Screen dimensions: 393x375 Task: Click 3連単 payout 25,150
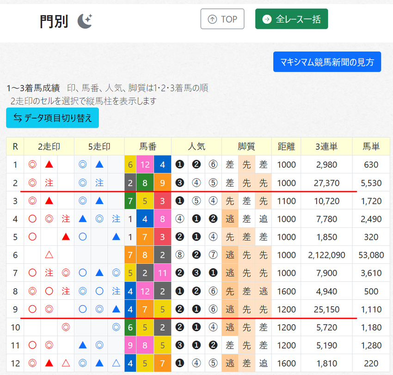[x=326, y=309]
